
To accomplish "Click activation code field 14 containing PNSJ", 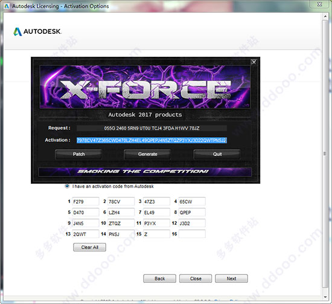I will [121, 234].
